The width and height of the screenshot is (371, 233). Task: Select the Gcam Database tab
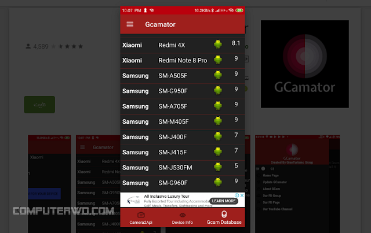click(224, 217)
